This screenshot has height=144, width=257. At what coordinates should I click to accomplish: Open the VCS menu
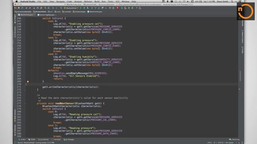(x=118, y=2)
